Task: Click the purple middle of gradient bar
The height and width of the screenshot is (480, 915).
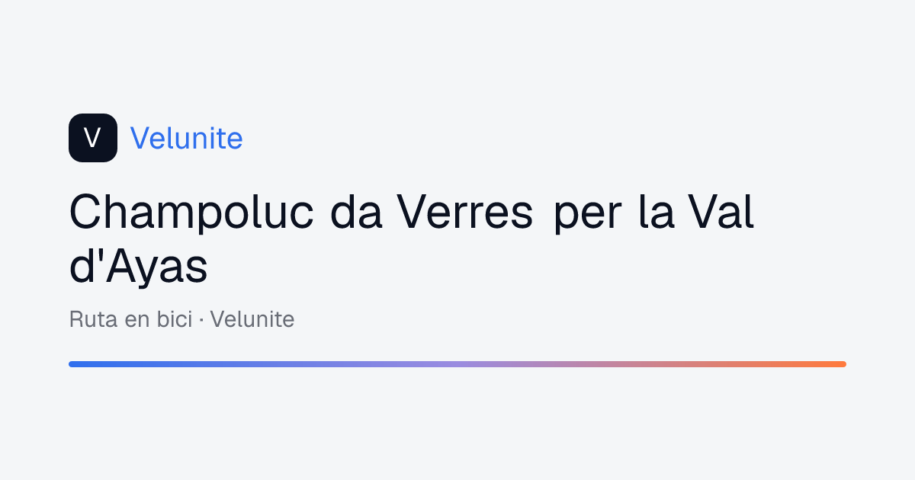Action: (457, 364)
